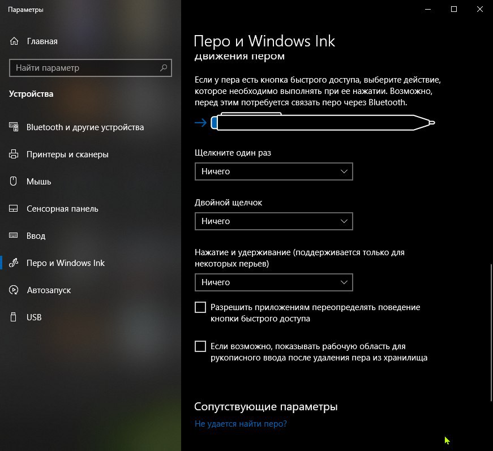
Task: Open the Нажатие и удерживание dropdown
Action: pos(274,282)
